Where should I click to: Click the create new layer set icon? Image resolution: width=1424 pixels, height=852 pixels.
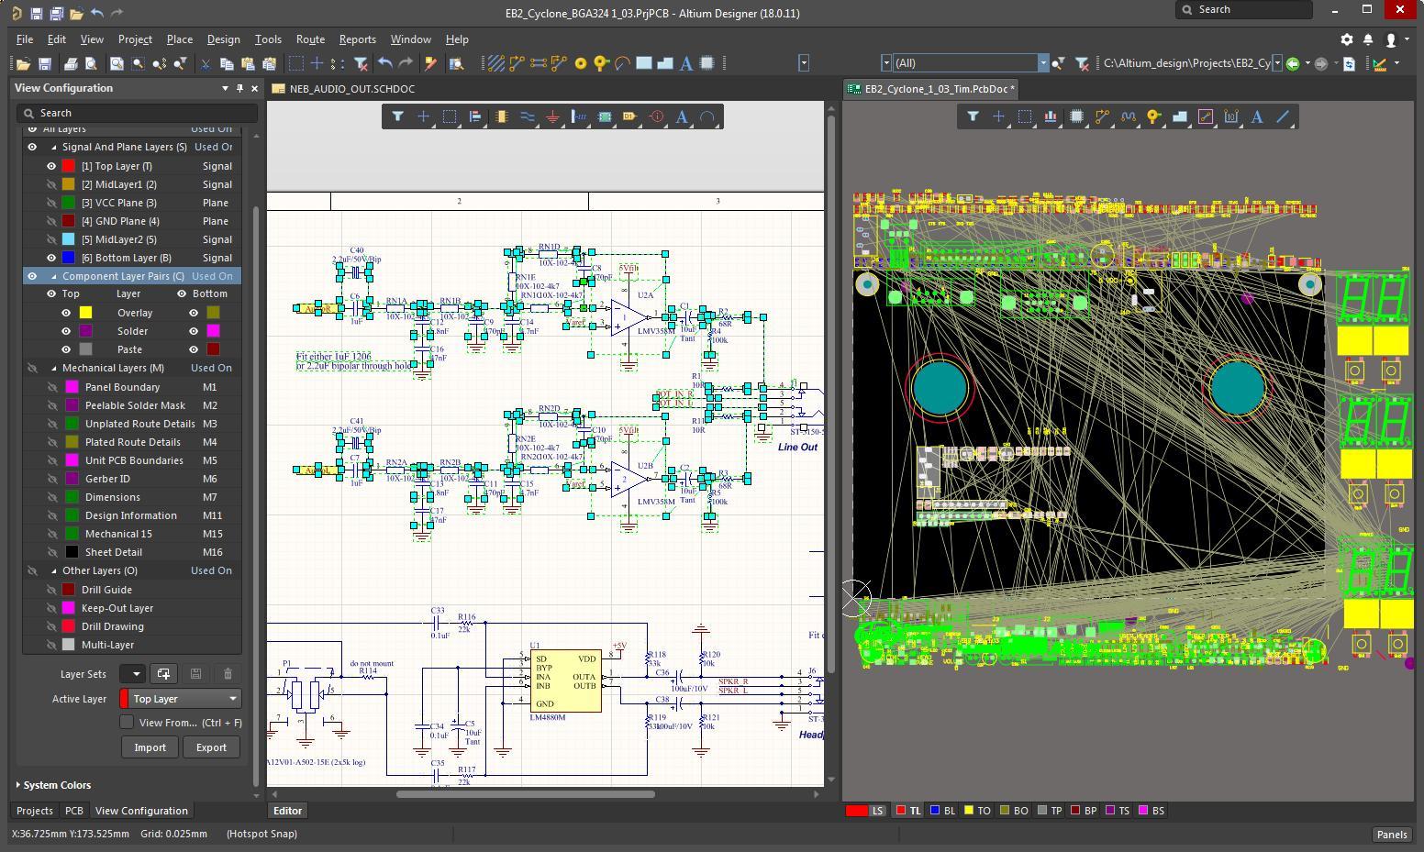coord(164,674)
